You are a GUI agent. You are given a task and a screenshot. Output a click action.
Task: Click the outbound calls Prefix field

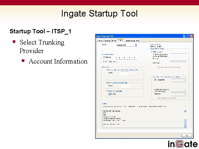tap(125, 86)
